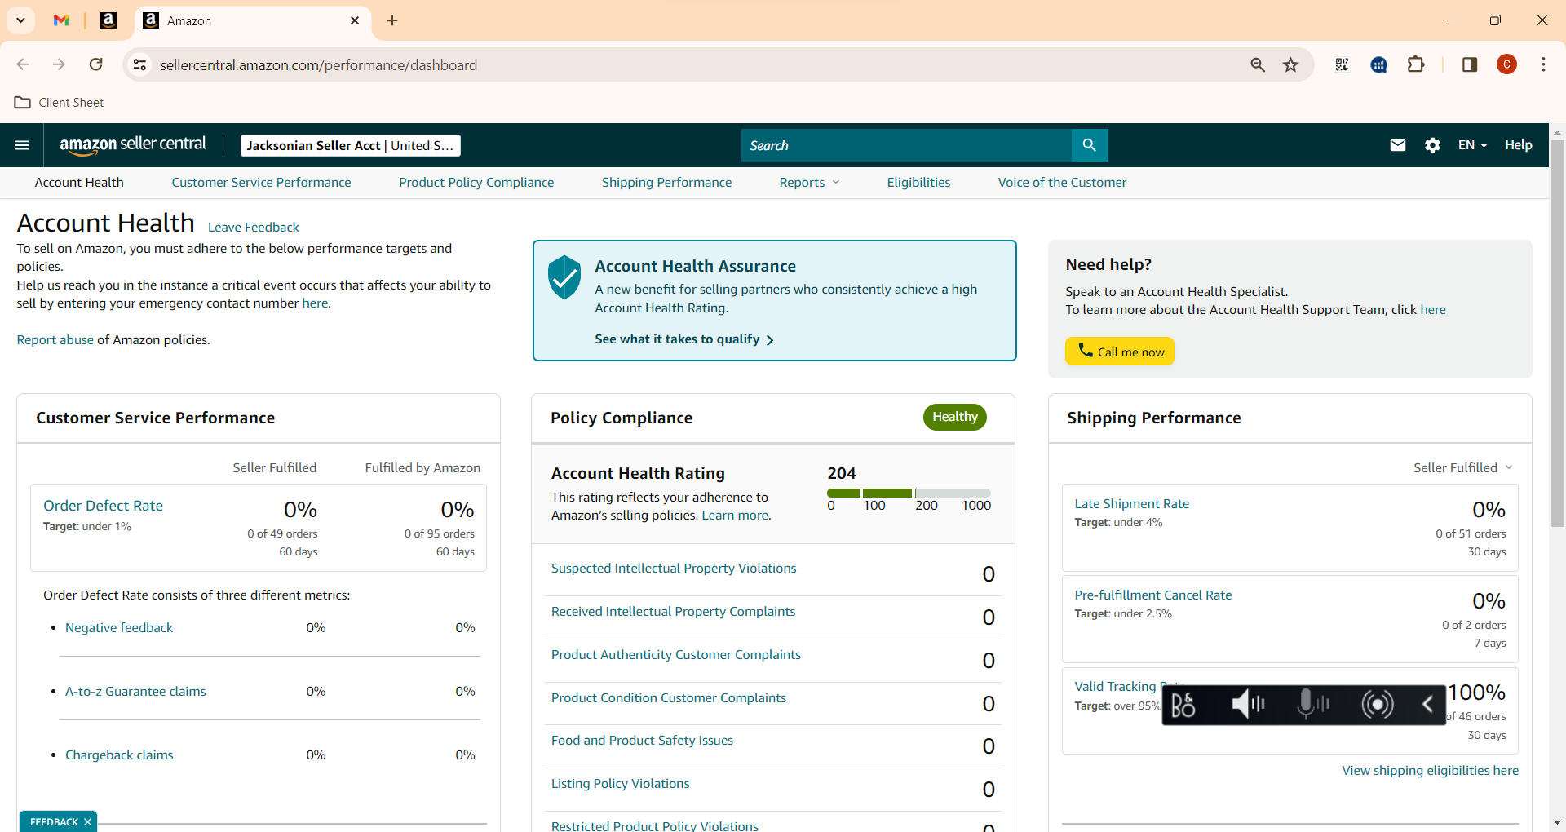Image resolution: width=1566 pixels, height=832 pixels.
Task: Open the Seller Fulfilled shipping dropdown
Action: click(x=1463, y=467)
